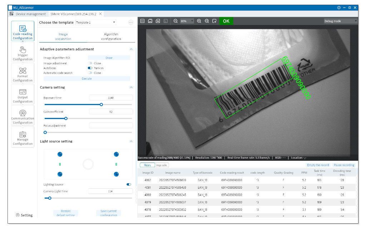Click the Focus adjustment slider handle
Image resolution: width=366 pixels, height=229 pixels.
point(45,132)
